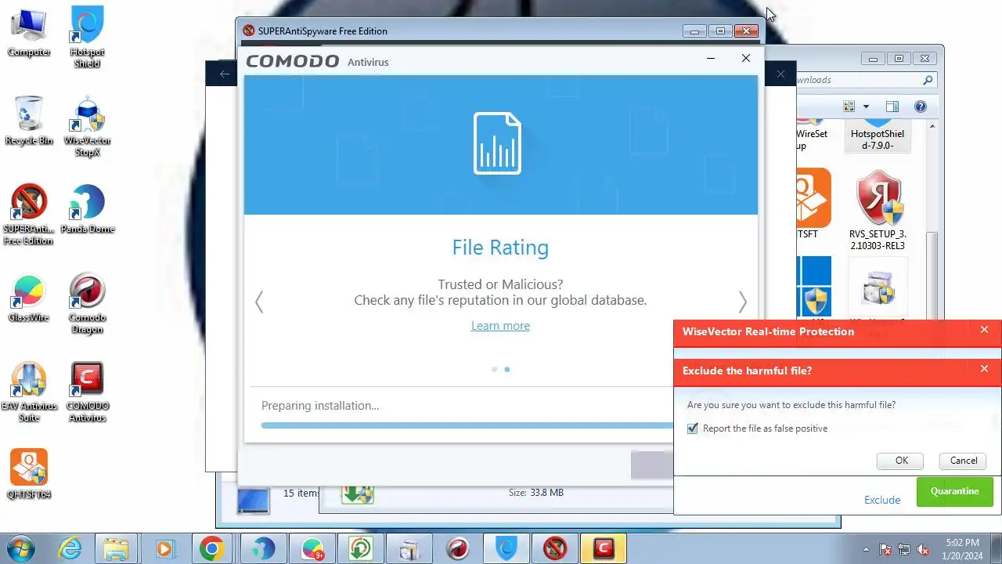Select the WiseVector StopX desktop shortcut
Screen dimensions: 1002x564
pos(87,126)
